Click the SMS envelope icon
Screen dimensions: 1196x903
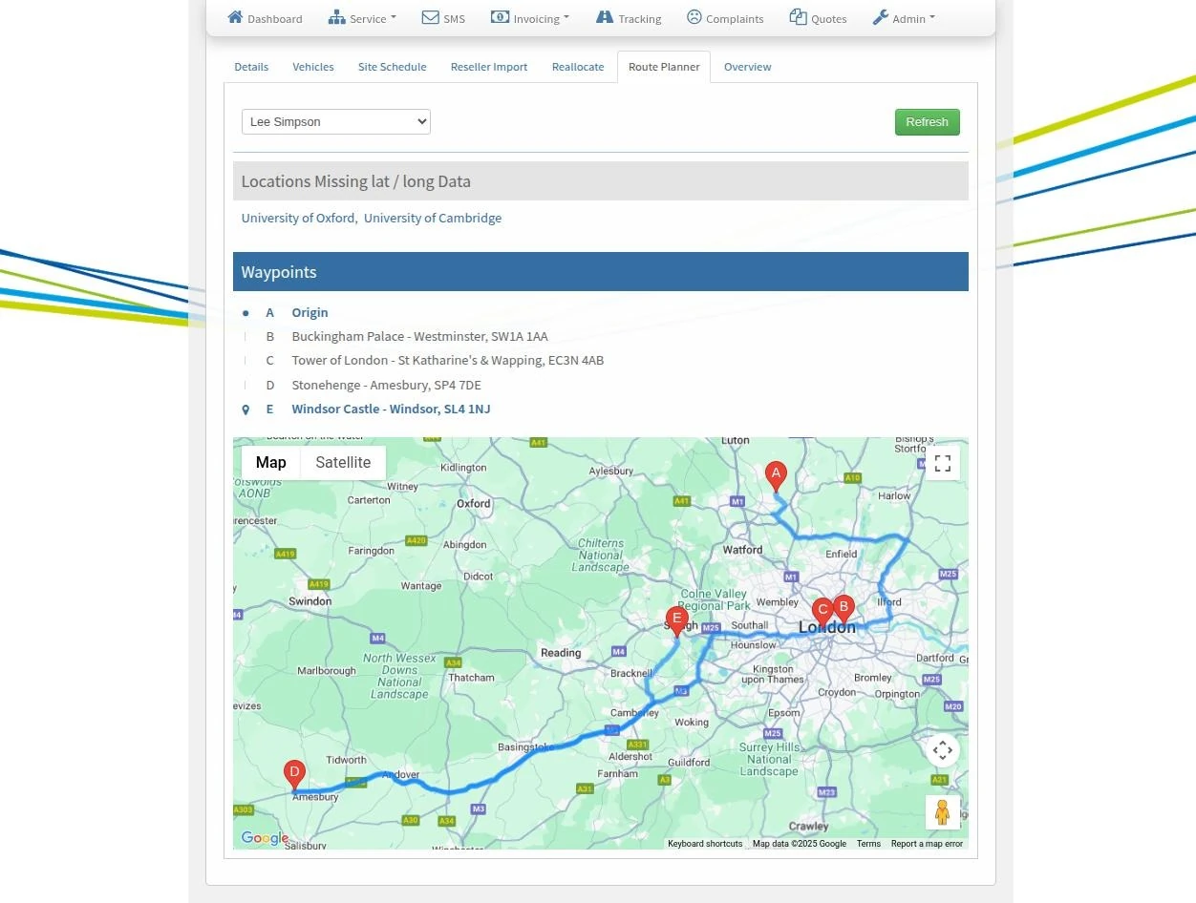(x=430, y=17)
